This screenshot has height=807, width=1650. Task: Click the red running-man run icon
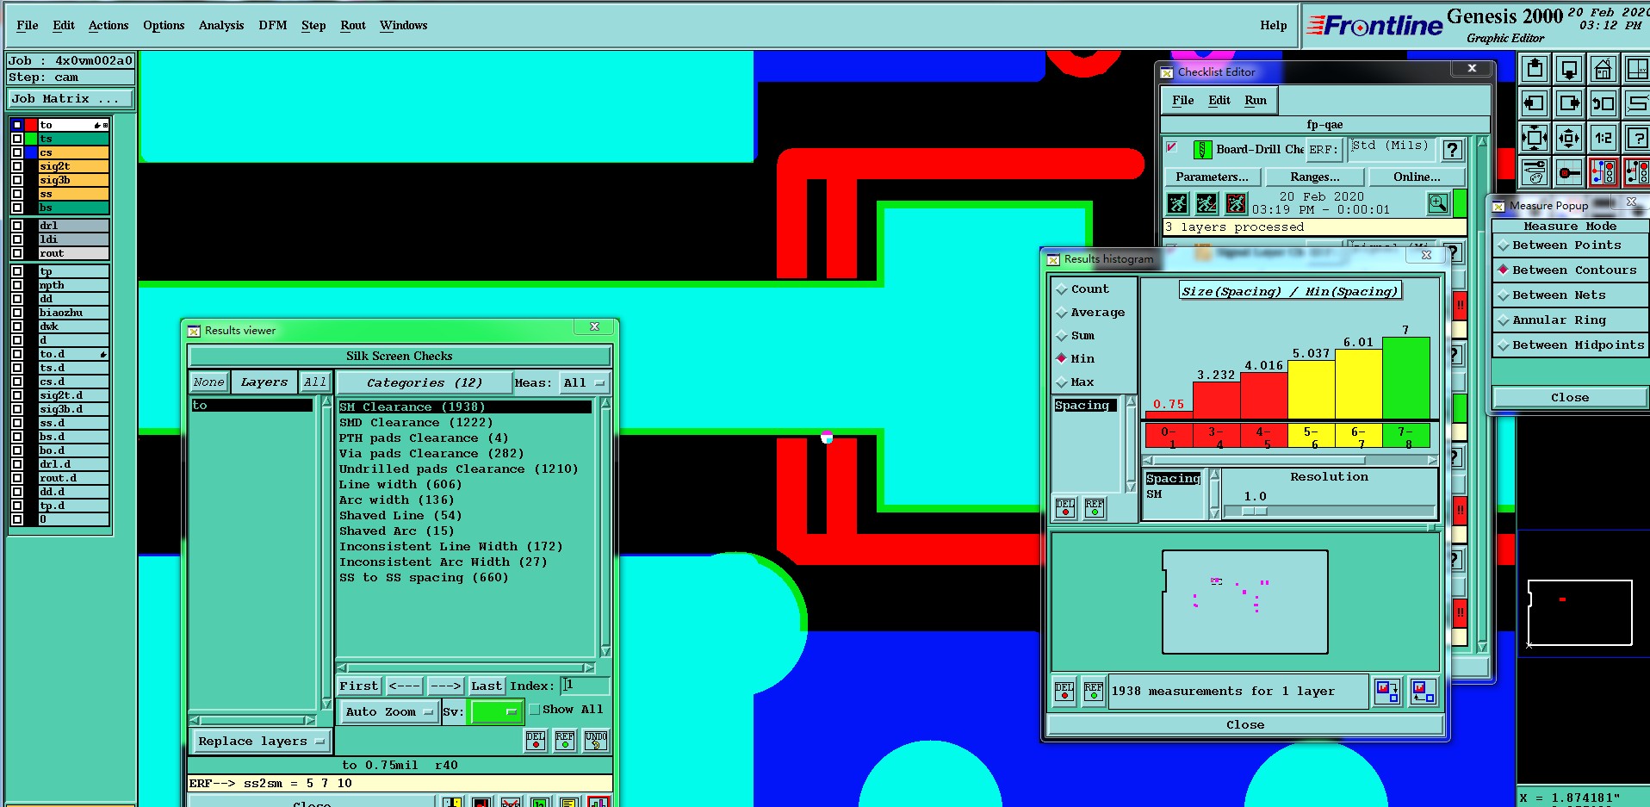(x=1236, y=203)
